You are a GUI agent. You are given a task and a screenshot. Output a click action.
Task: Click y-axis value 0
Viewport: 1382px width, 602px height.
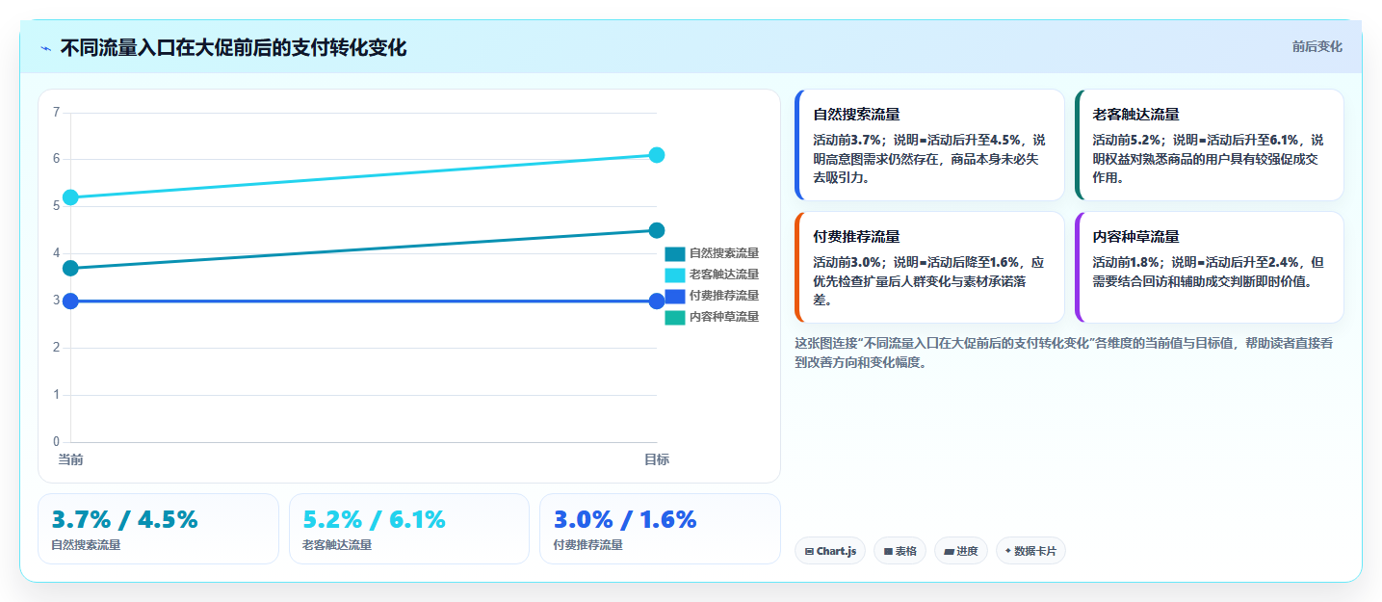tap(56, 442)
